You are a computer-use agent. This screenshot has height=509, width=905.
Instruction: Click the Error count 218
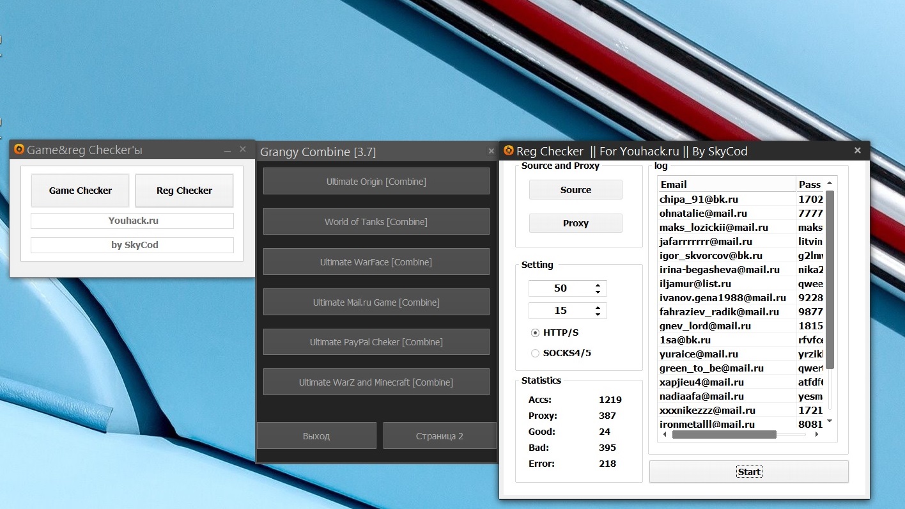(607, 464)
